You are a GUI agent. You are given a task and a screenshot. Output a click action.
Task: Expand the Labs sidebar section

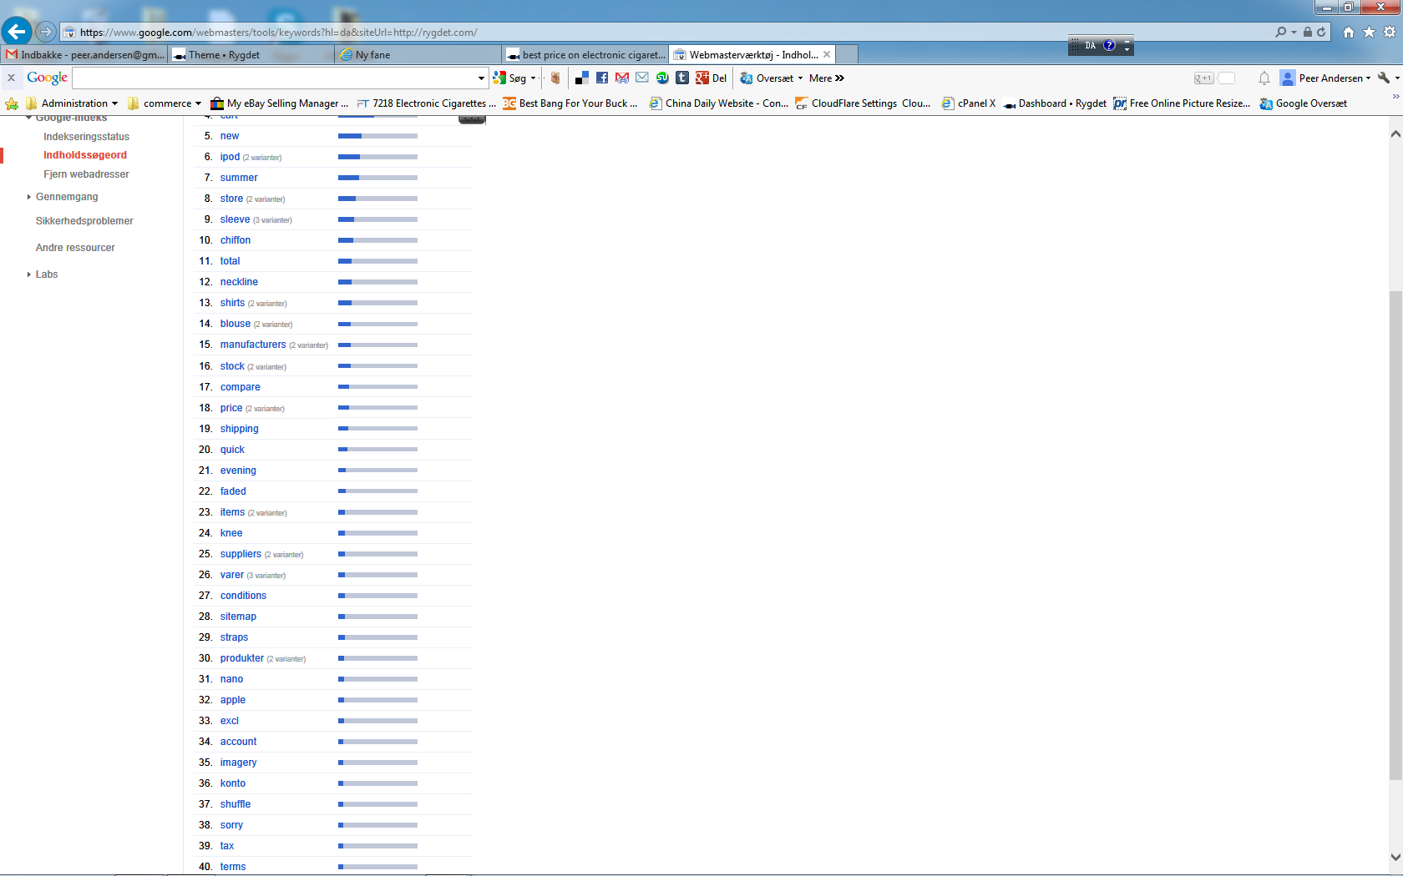[29, 274]
